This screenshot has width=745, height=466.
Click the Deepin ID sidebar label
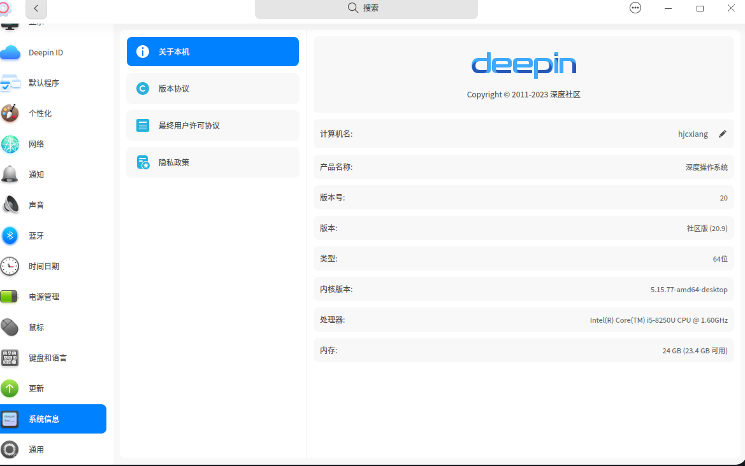point(46,53)
